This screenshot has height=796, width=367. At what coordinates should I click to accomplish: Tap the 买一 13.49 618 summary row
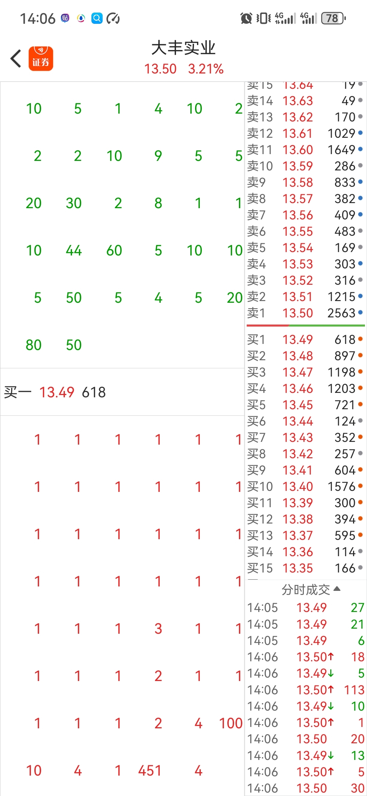(x=122, y=392)
